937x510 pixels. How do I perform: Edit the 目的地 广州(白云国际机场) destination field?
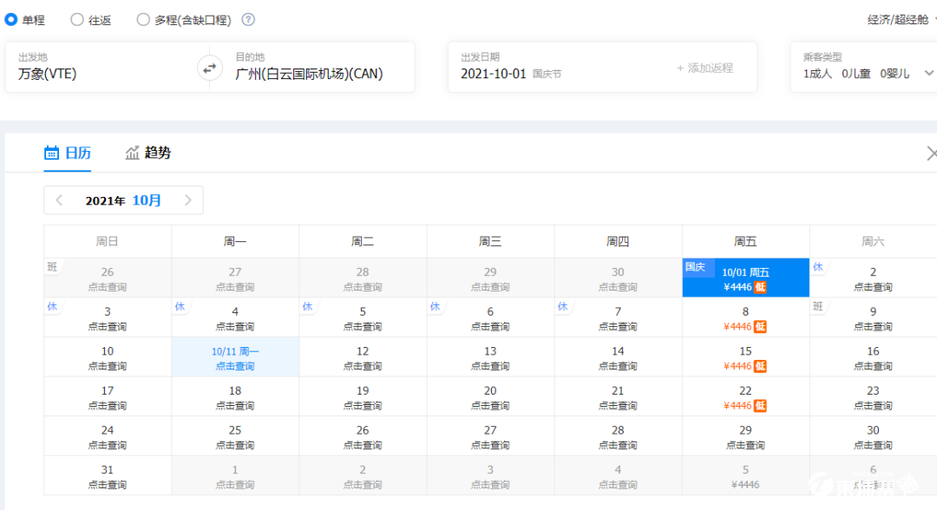click(318, 67)
